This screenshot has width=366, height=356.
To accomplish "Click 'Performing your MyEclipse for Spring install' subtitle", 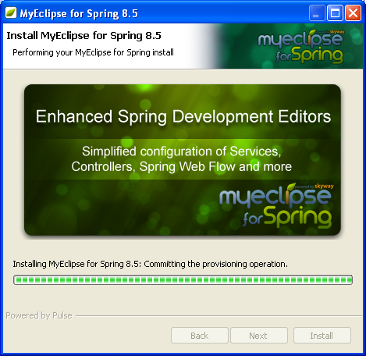I will [x=93, y=52].
